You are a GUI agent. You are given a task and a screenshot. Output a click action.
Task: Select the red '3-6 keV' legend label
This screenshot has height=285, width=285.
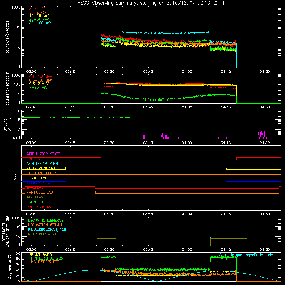click(37, 9)
